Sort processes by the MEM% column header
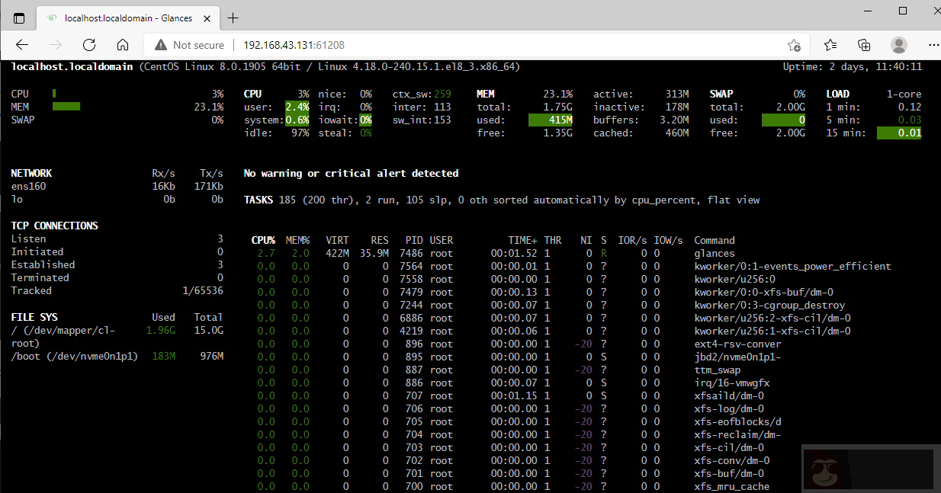The height and width of the screenshot is (493, 941). [297, 240]
